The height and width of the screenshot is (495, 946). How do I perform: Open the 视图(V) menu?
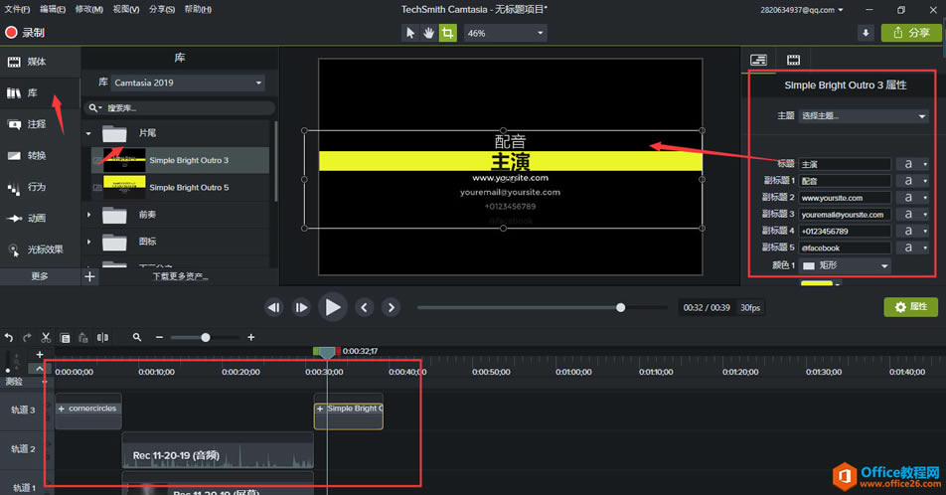[x=126, y=9]
